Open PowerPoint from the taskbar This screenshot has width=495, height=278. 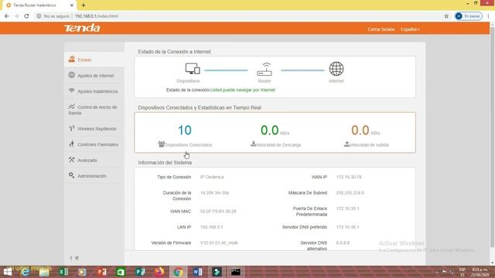point(101,272)
